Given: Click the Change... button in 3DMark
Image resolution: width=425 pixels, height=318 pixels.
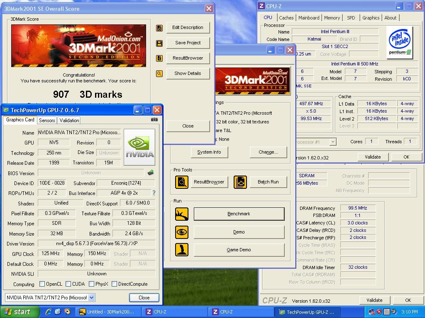Looking at the screenshot, I should pos(268,152).
